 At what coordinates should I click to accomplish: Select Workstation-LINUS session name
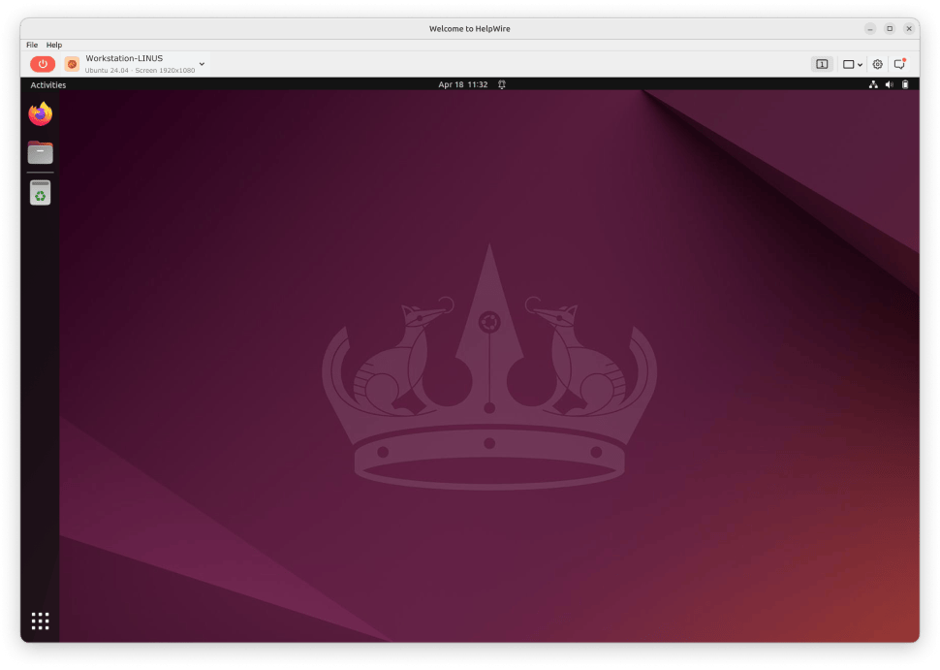pos(124,58)
